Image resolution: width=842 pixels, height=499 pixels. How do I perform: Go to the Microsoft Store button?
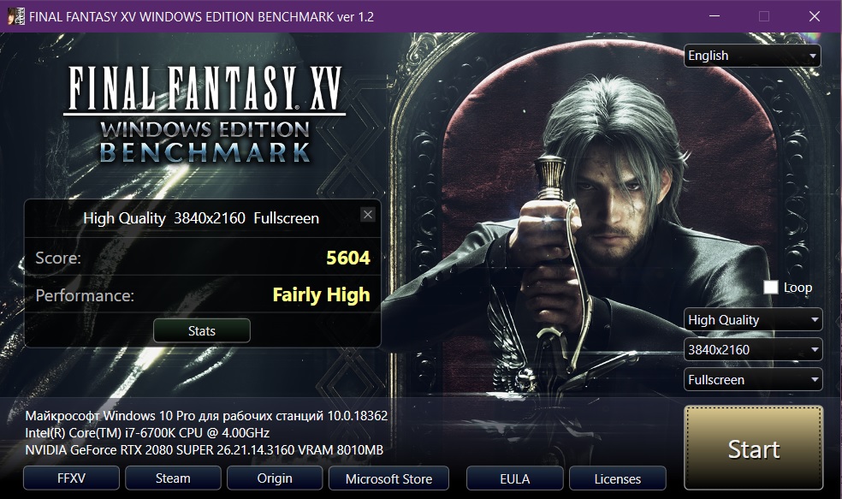tap(388, 478)
